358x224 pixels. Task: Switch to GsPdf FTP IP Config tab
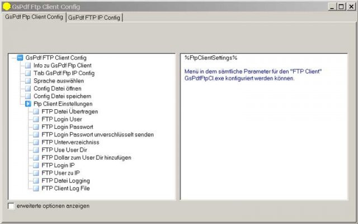94,17
